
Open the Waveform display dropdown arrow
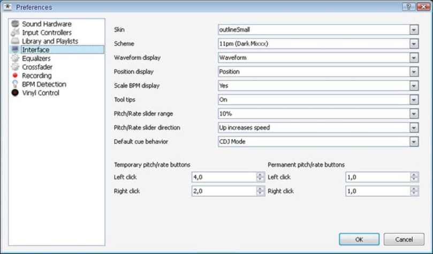pos(414,58)
